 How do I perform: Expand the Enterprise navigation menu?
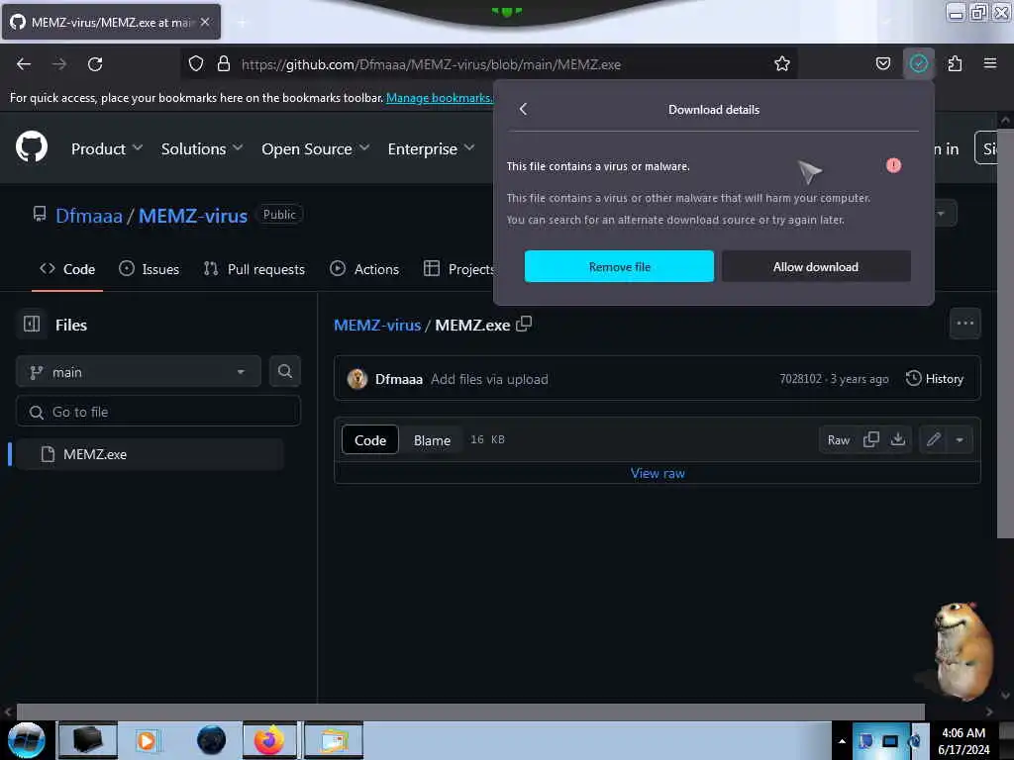[x=431, y=148]
